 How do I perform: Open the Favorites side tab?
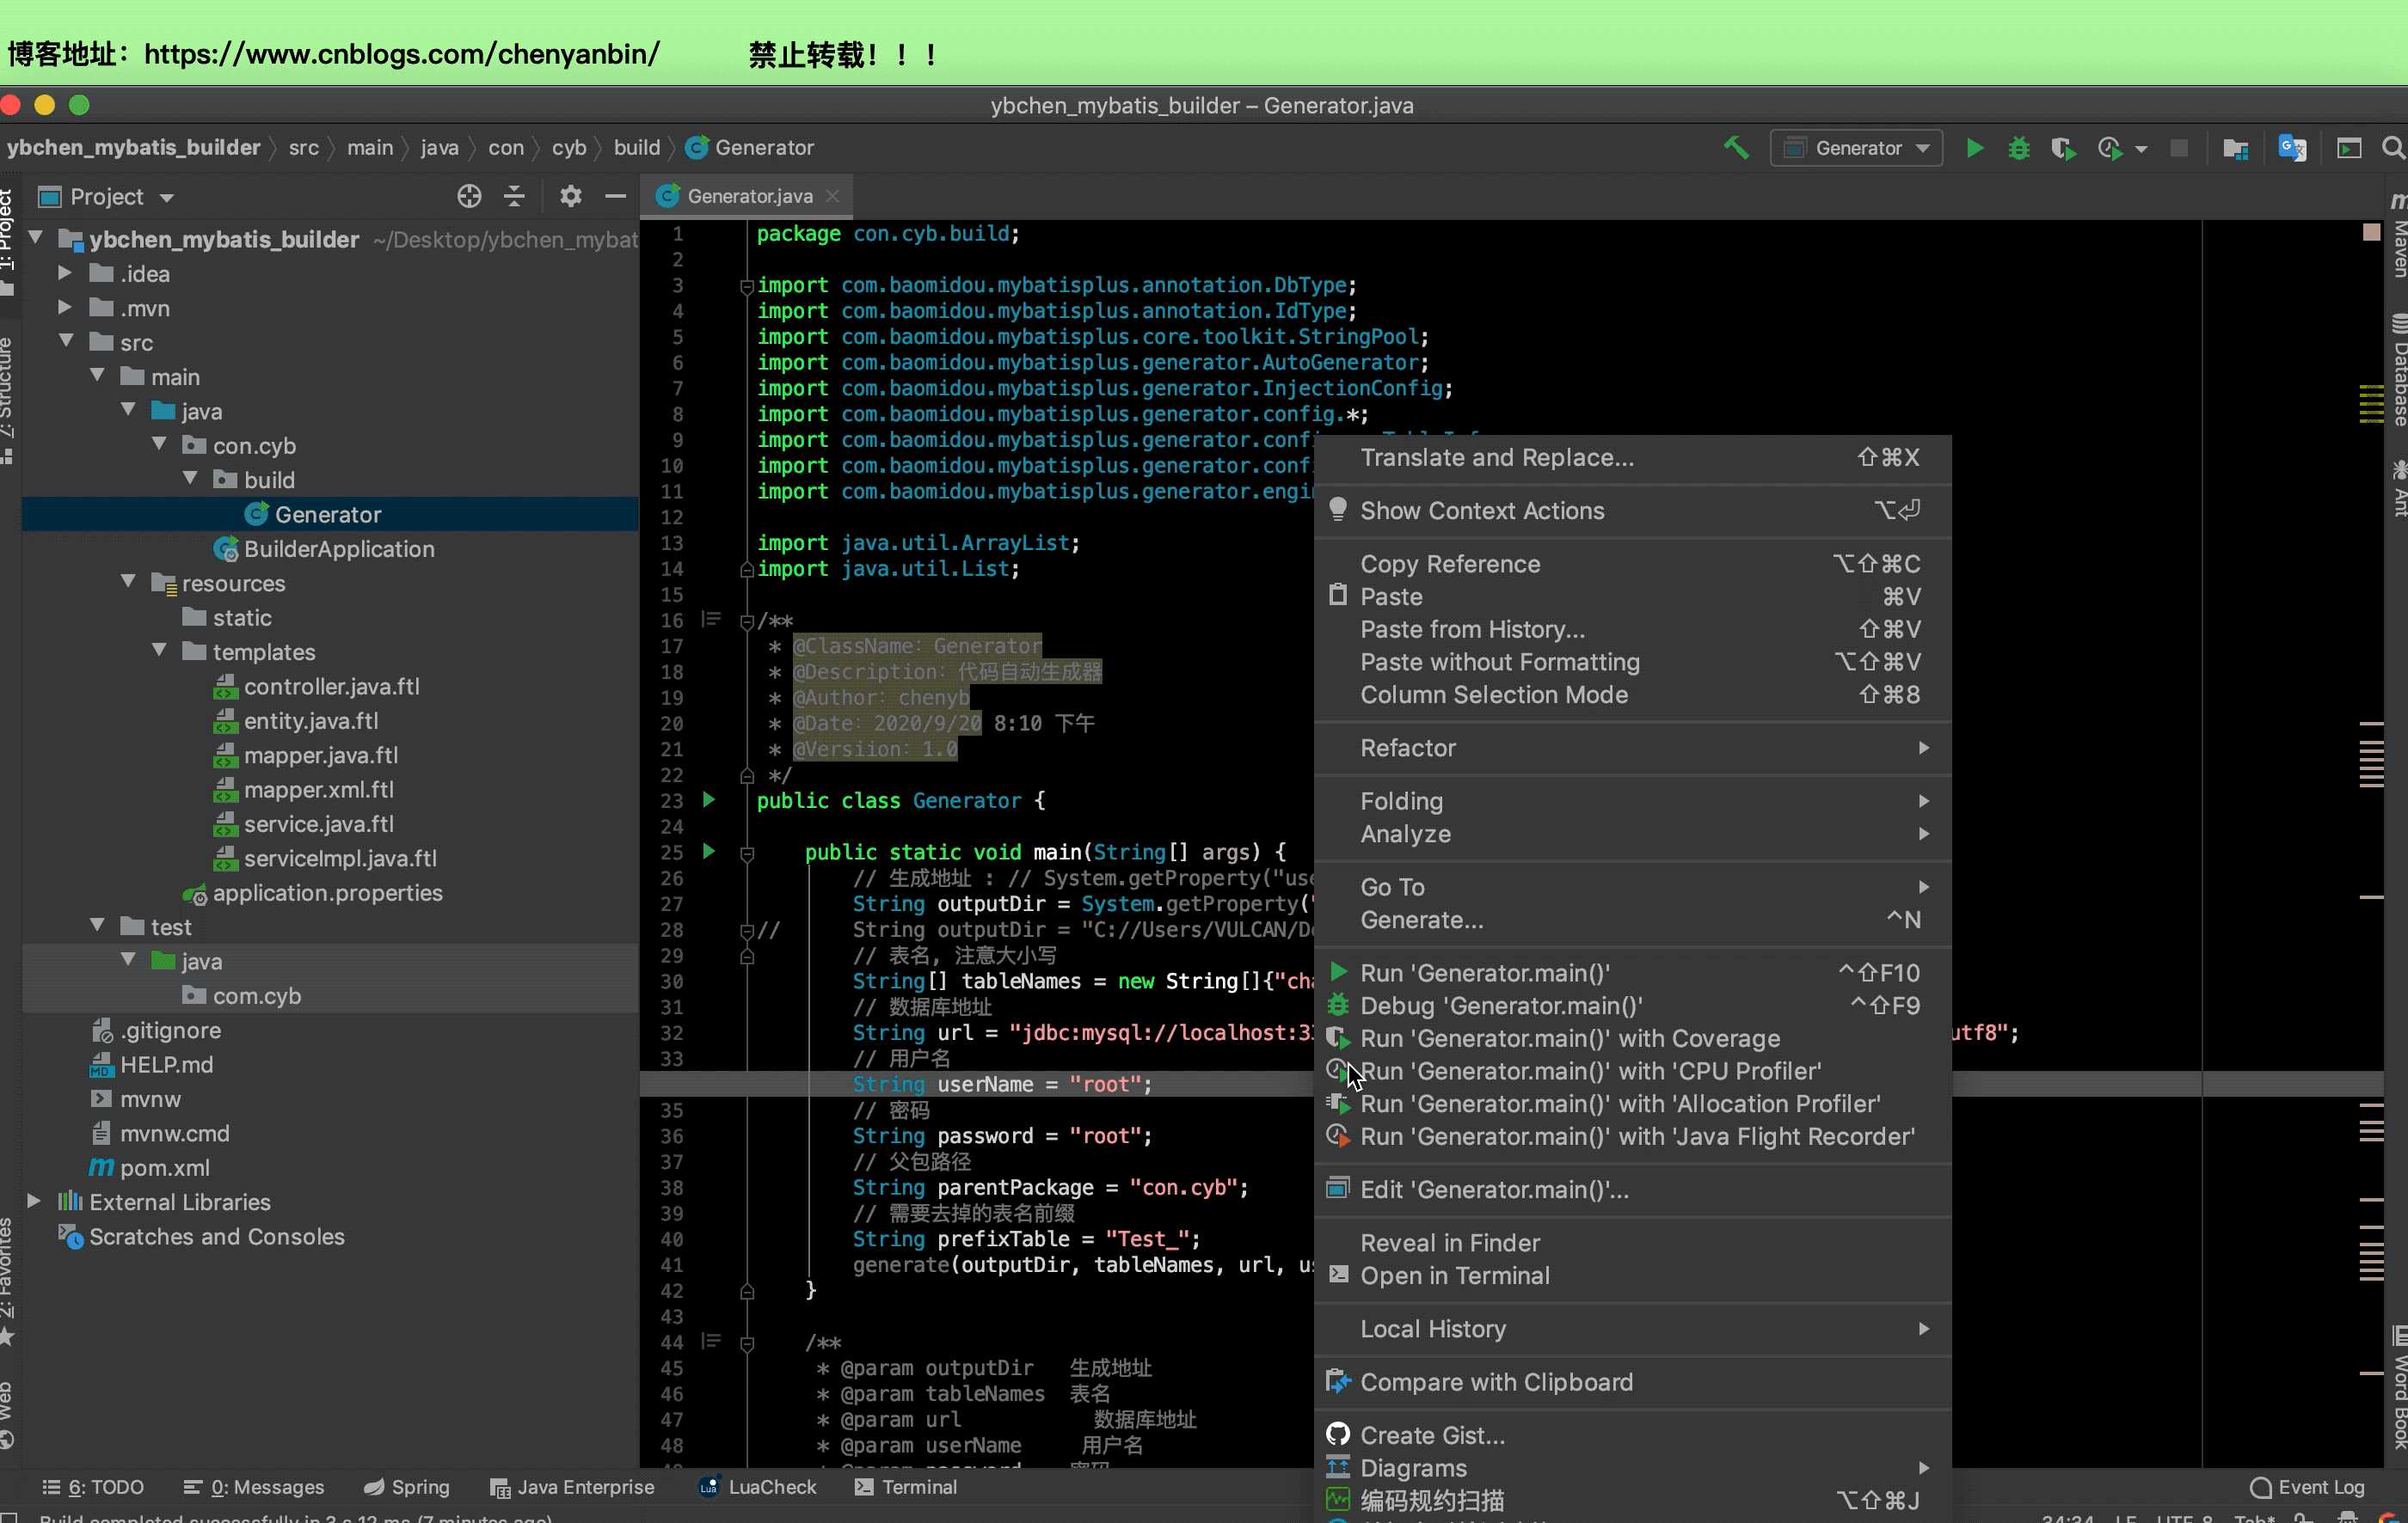(x=8, y=1281)
